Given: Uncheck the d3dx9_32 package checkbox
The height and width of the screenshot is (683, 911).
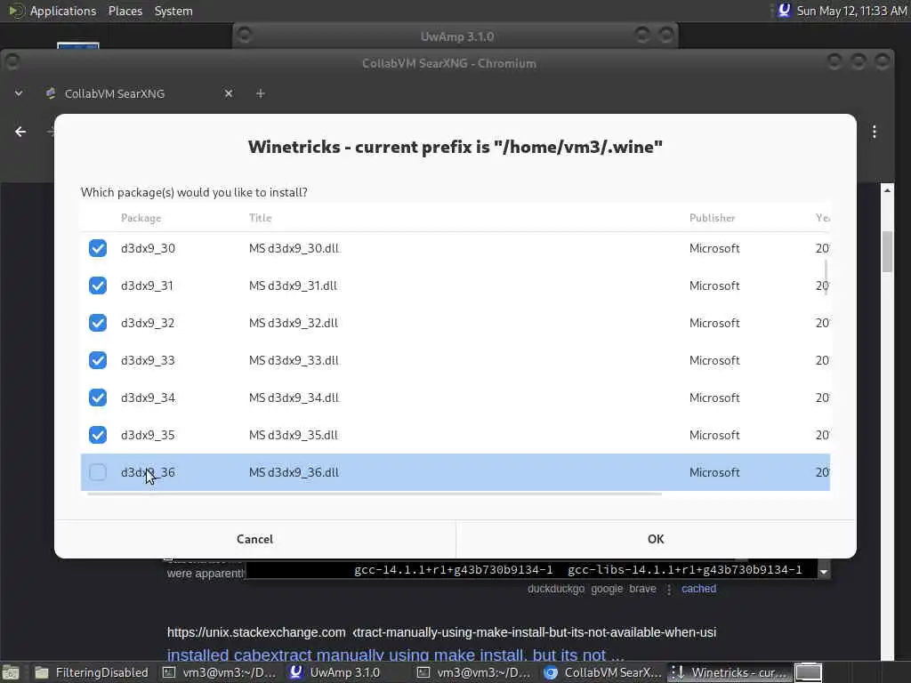Looking at the screenshot, I should tap(98, 322).
